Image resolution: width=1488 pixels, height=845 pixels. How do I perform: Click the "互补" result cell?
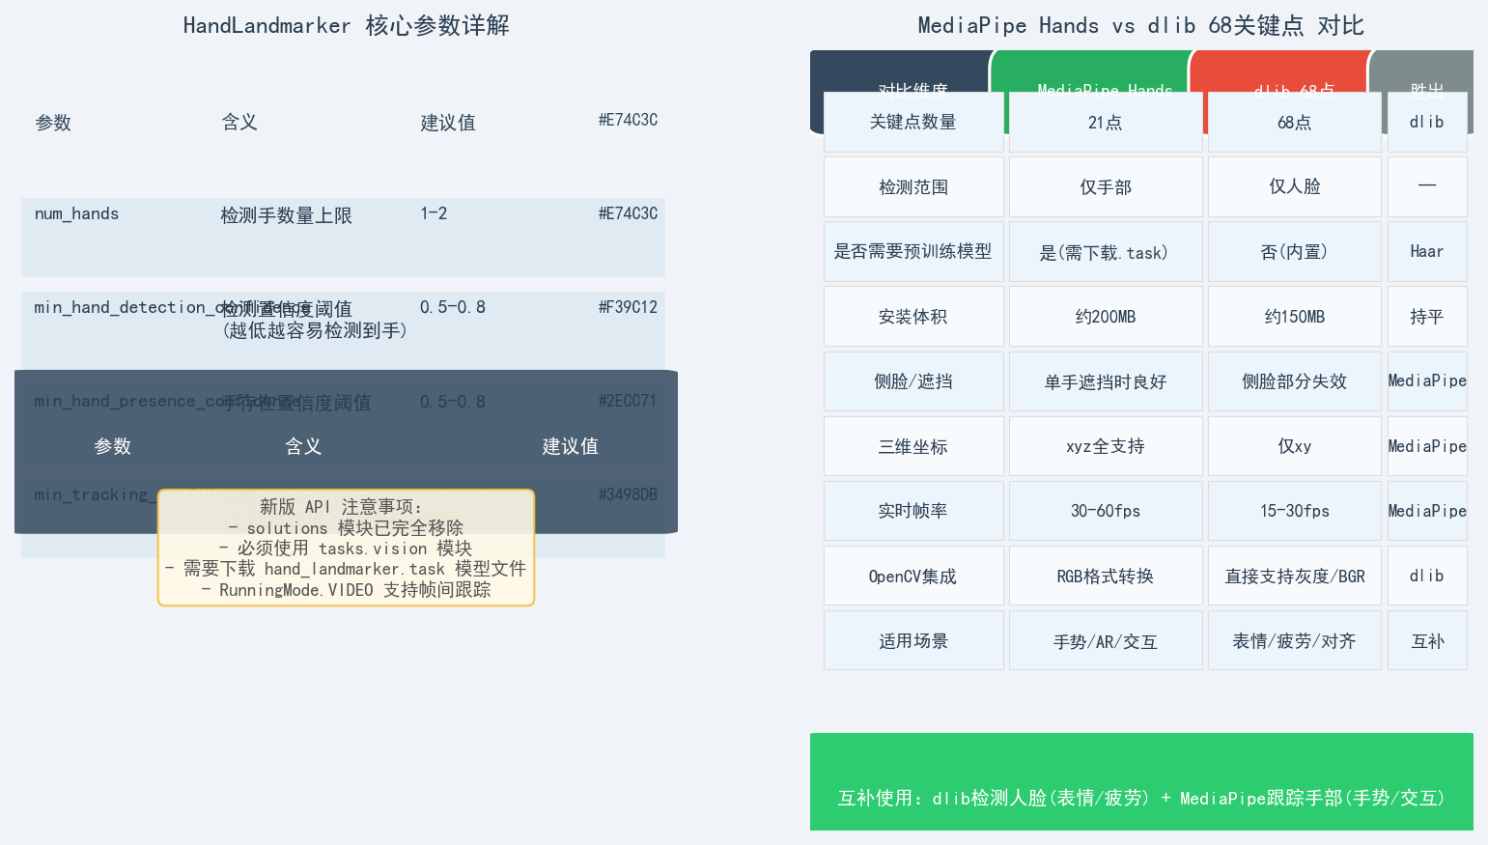click(1427, 641)
